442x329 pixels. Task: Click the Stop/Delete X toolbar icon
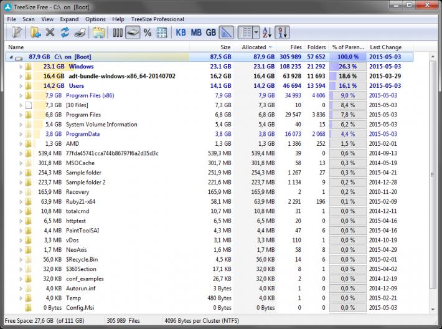[50, 32]
